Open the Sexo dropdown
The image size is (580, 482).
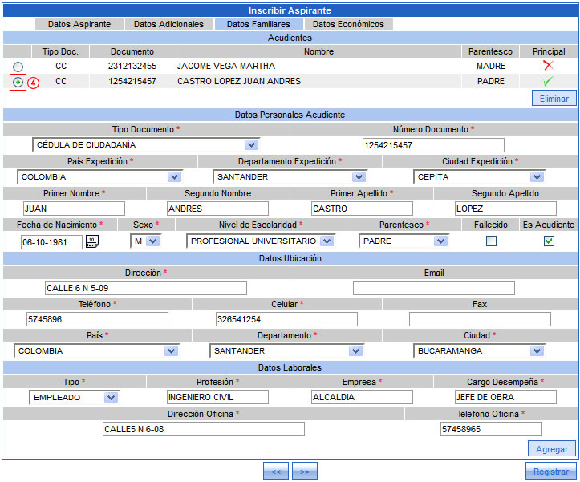point(146,241)
